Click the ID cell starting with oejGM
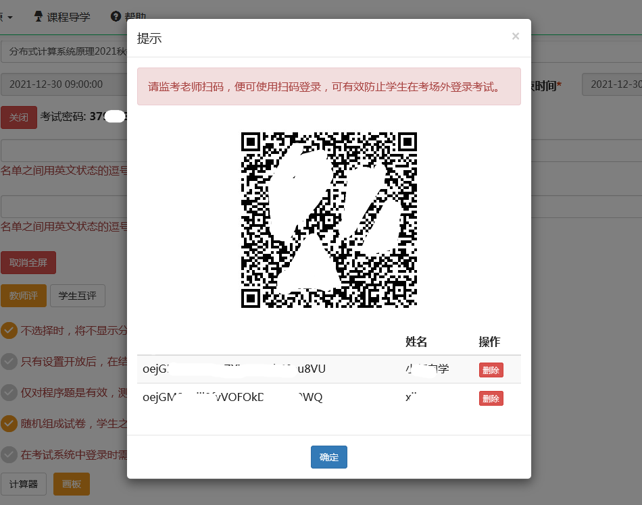Screen dimensions: 642x505 (x=232, y=397)
